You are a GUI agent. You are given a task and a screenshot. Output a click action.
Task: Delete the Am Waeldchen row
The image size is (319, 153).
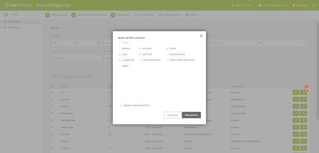click(x=303, y=120)
